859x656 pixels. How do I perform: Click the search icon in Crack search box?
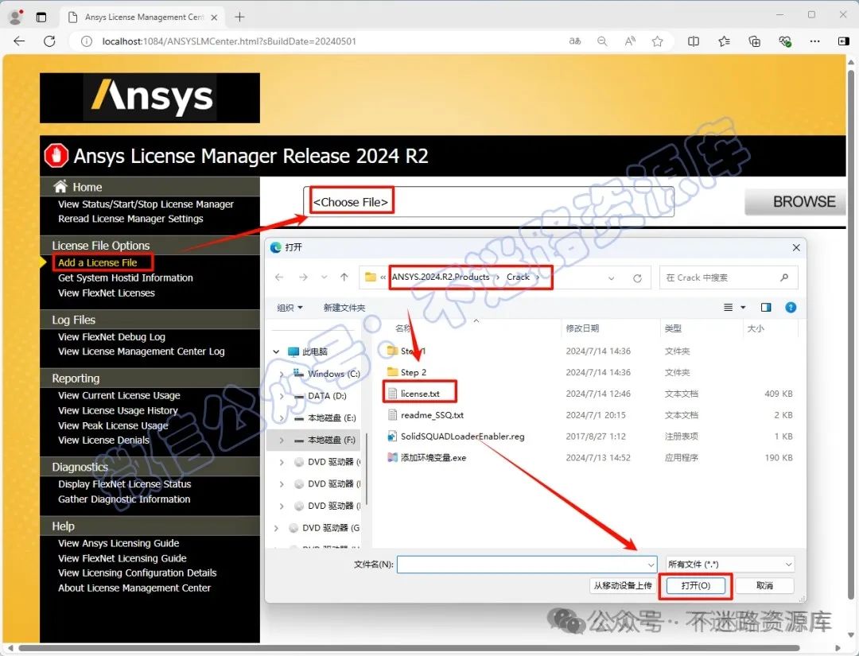click(x=784, y=278)
